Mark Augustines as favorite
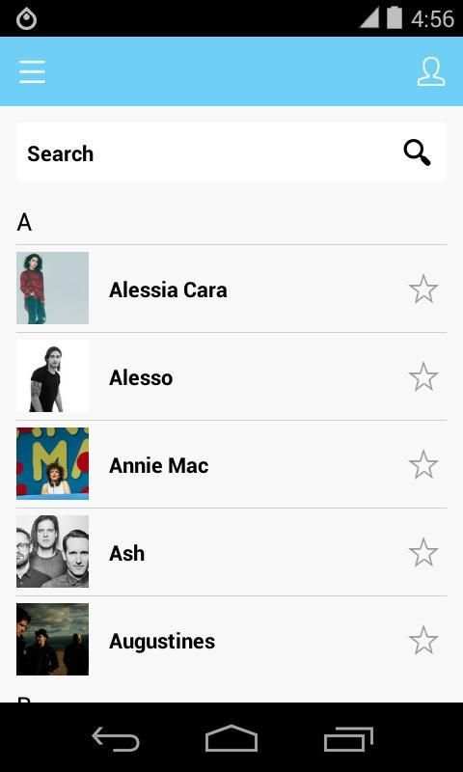This screenshot has height=772, width=463. tap(423, 640)
